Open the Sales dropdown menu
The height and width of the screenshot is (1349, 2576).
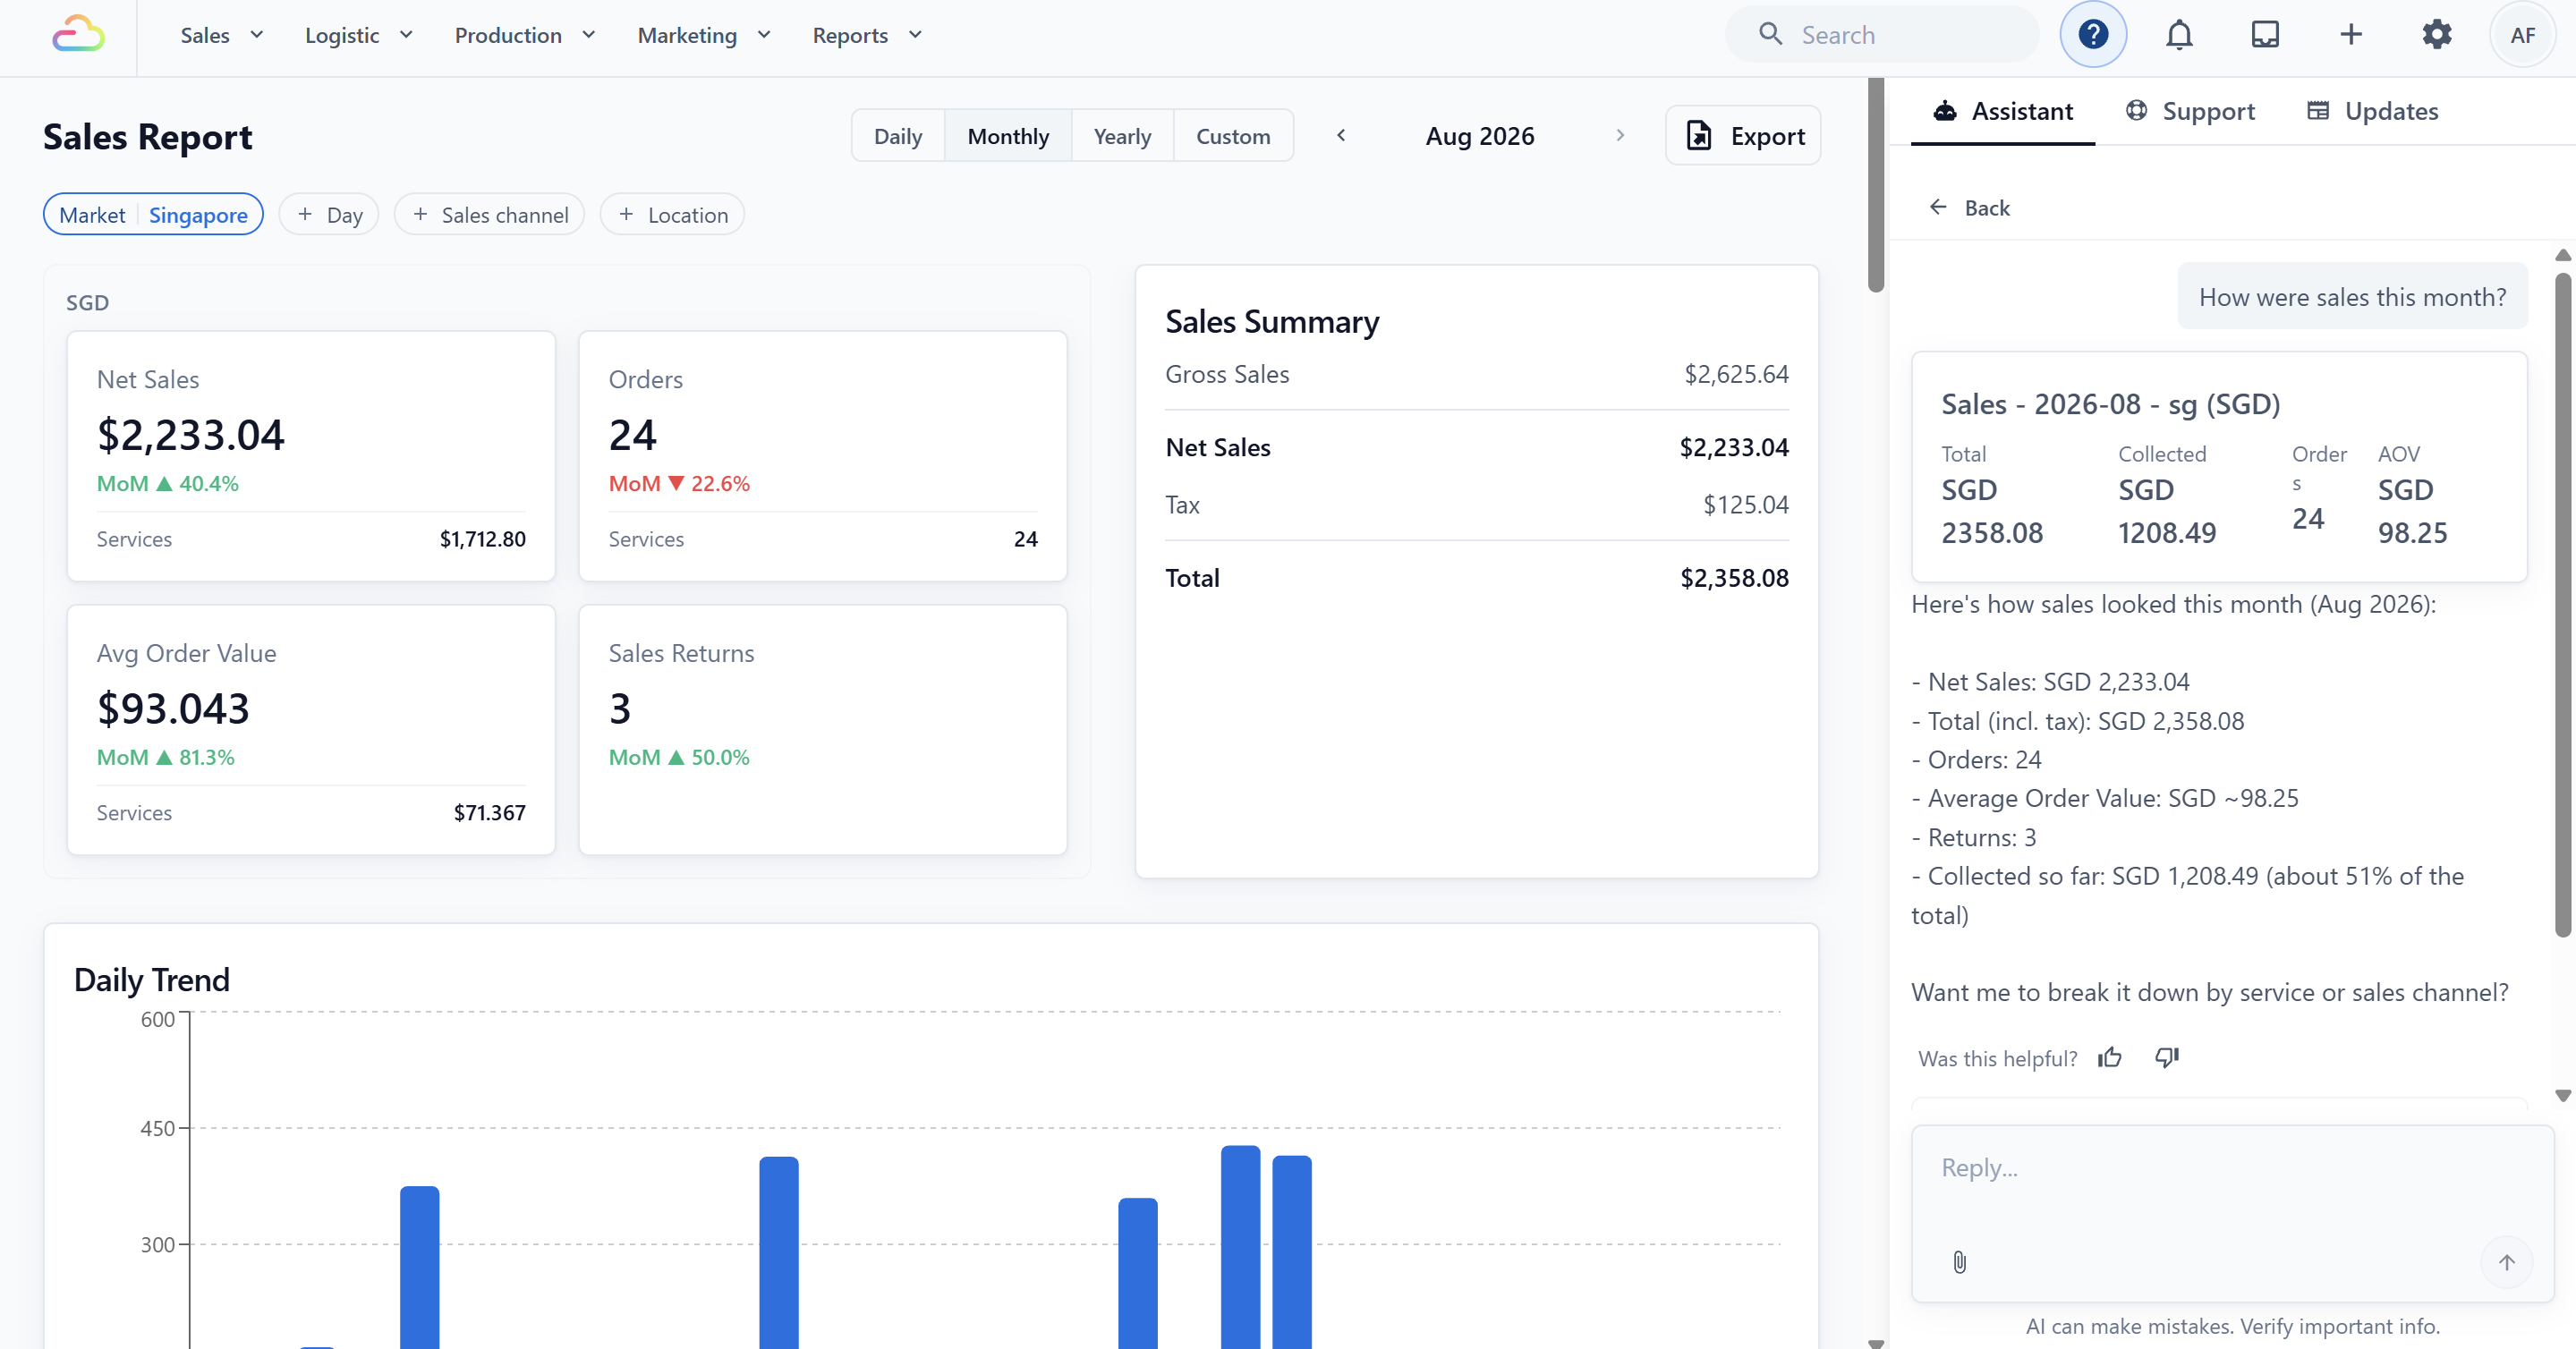[x=222, y=35]
